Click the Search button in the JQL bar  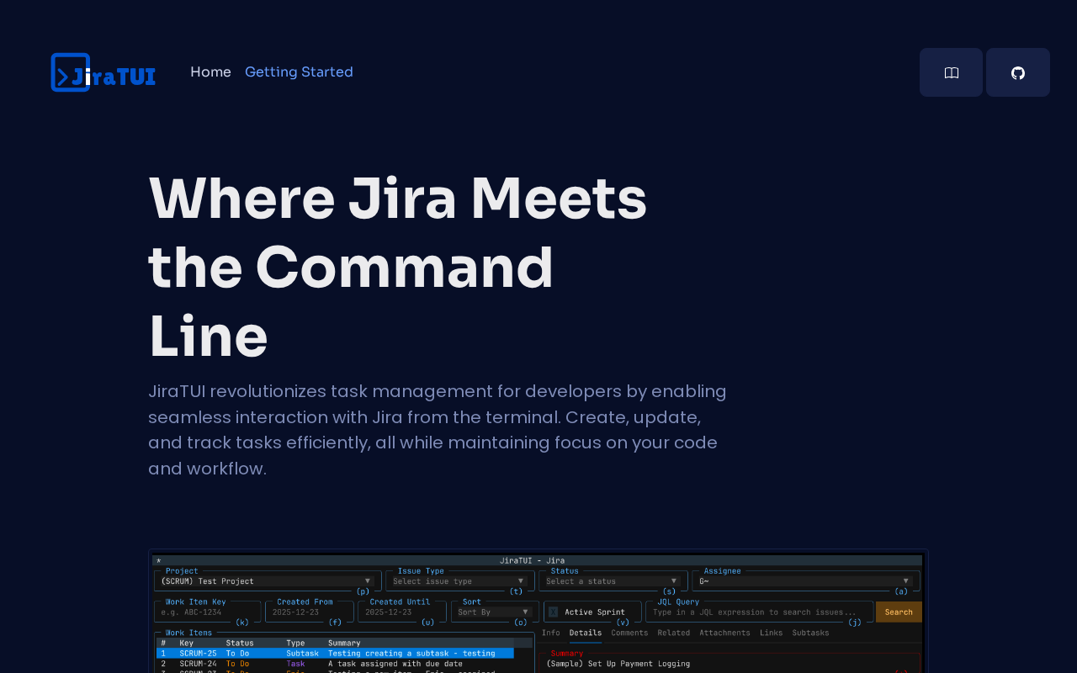point(898,612)
